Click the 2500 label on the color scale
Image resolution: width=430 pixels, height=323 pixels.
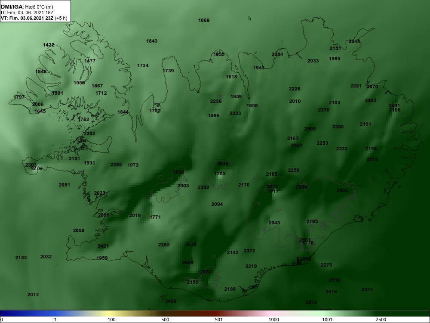pos(381,320)
